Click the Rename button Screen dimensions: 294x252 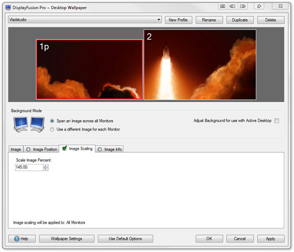pos(209,20)
